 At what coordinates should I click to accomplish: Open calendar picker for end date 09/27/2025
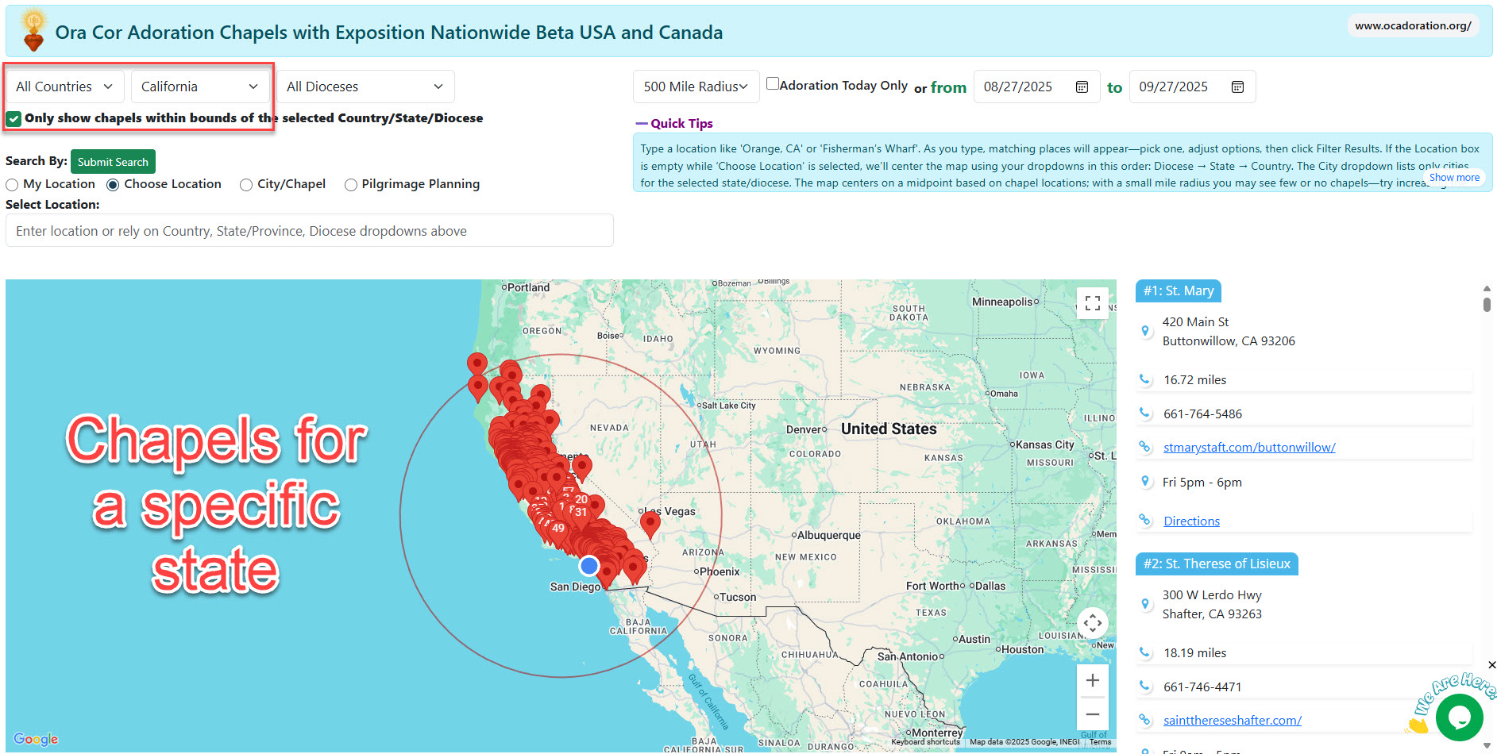click(x=1237, y=87)
